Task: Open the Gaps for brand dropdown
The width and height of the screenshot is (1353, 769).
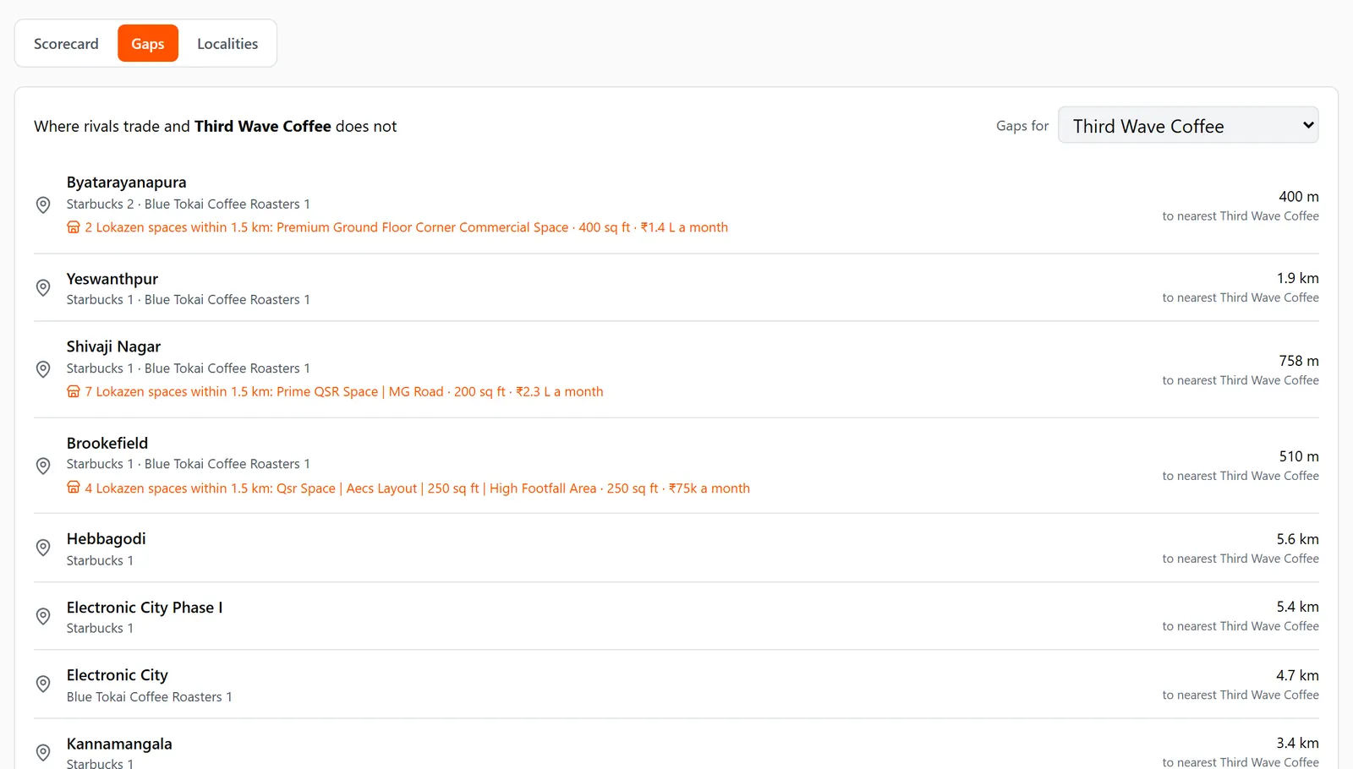Action: coord(1188,125)
